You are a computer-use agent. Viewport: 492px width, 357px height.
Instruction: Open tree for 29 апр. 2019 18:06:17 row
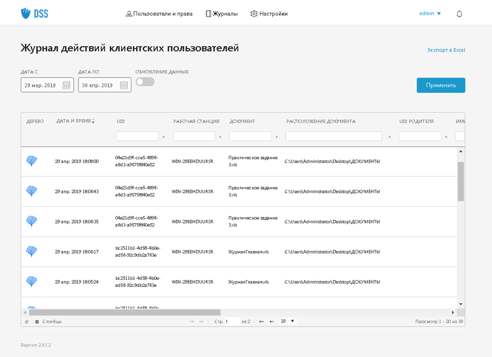[x=32, y=251]
